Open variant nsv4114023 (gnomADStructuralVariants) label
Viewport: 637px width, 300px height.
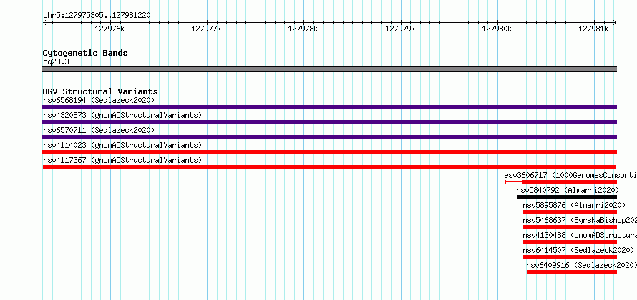tap(122, 145)
